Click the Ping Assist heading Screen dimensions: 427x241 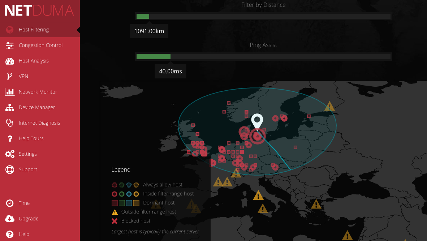(x=263, y=45)
